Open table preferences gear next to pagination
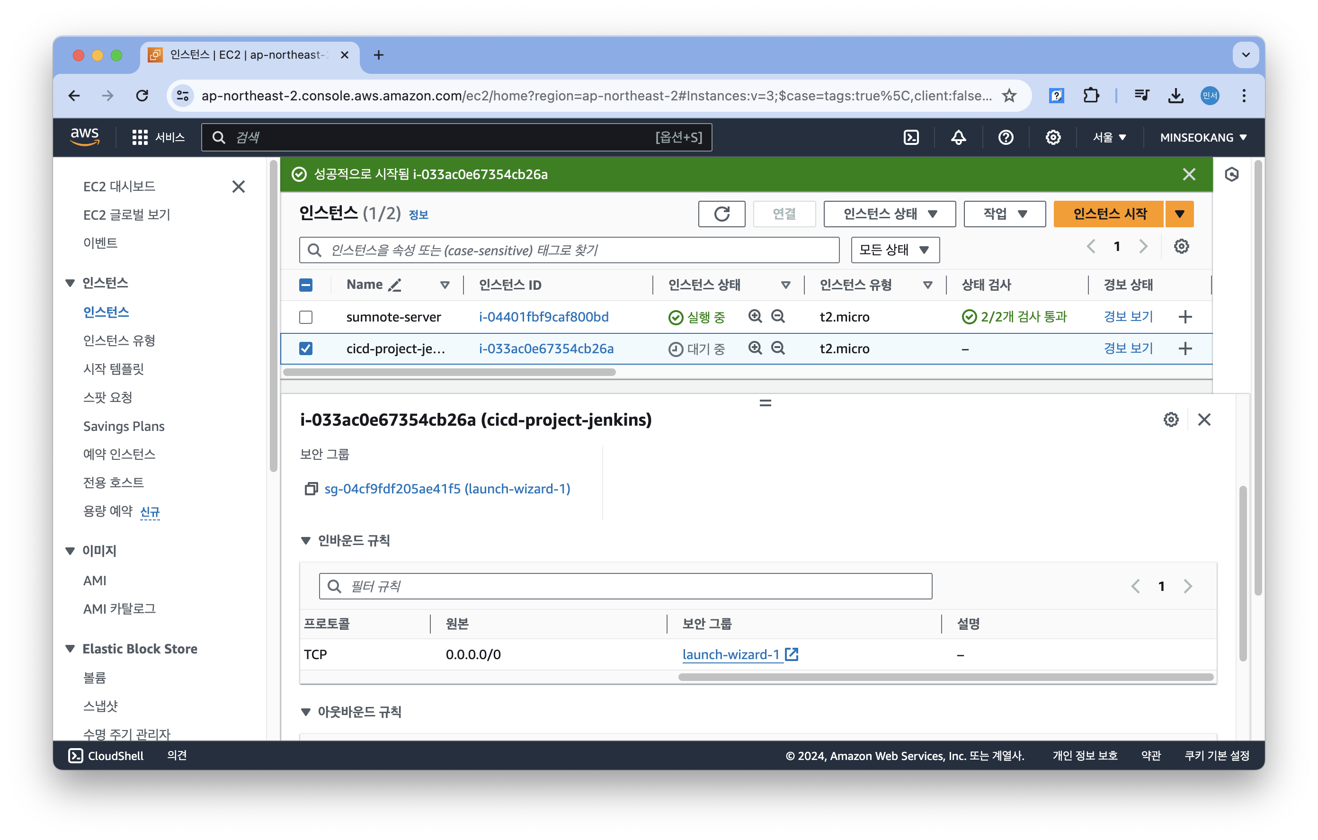Viewport: 1318px width, 840px height. pyautogui.click(x=1181, y=246)
